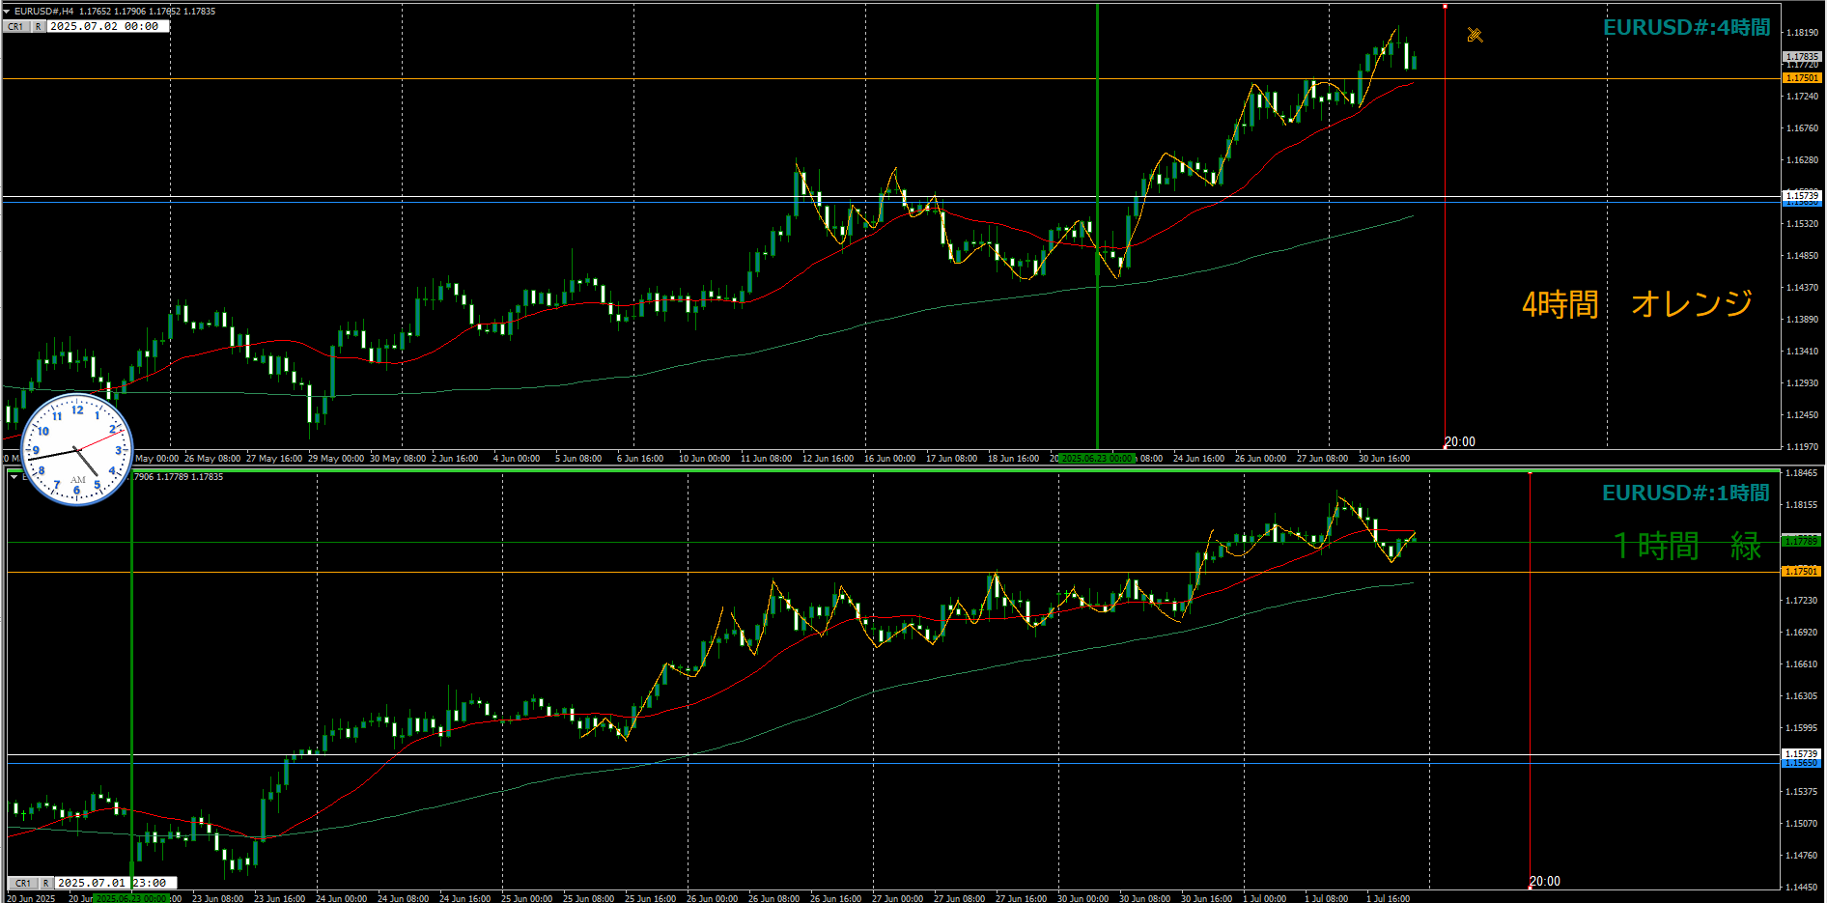Click the 12 Jun 16:00 label on H4 time axis

click(x=828, y=459)
